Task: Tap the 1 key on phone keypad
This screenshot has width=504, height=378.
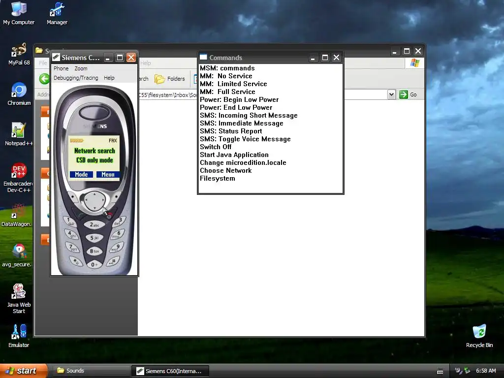Action: point(70,221)
